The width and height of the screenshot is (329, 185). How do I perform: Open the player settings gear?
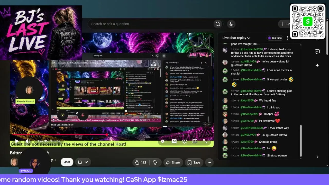[x=185, y=141]
